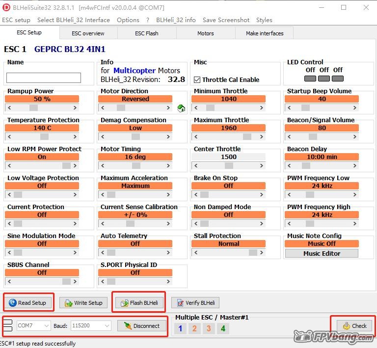
Task: Switch to the Make interfaces tab
Action: coord(265,33)
